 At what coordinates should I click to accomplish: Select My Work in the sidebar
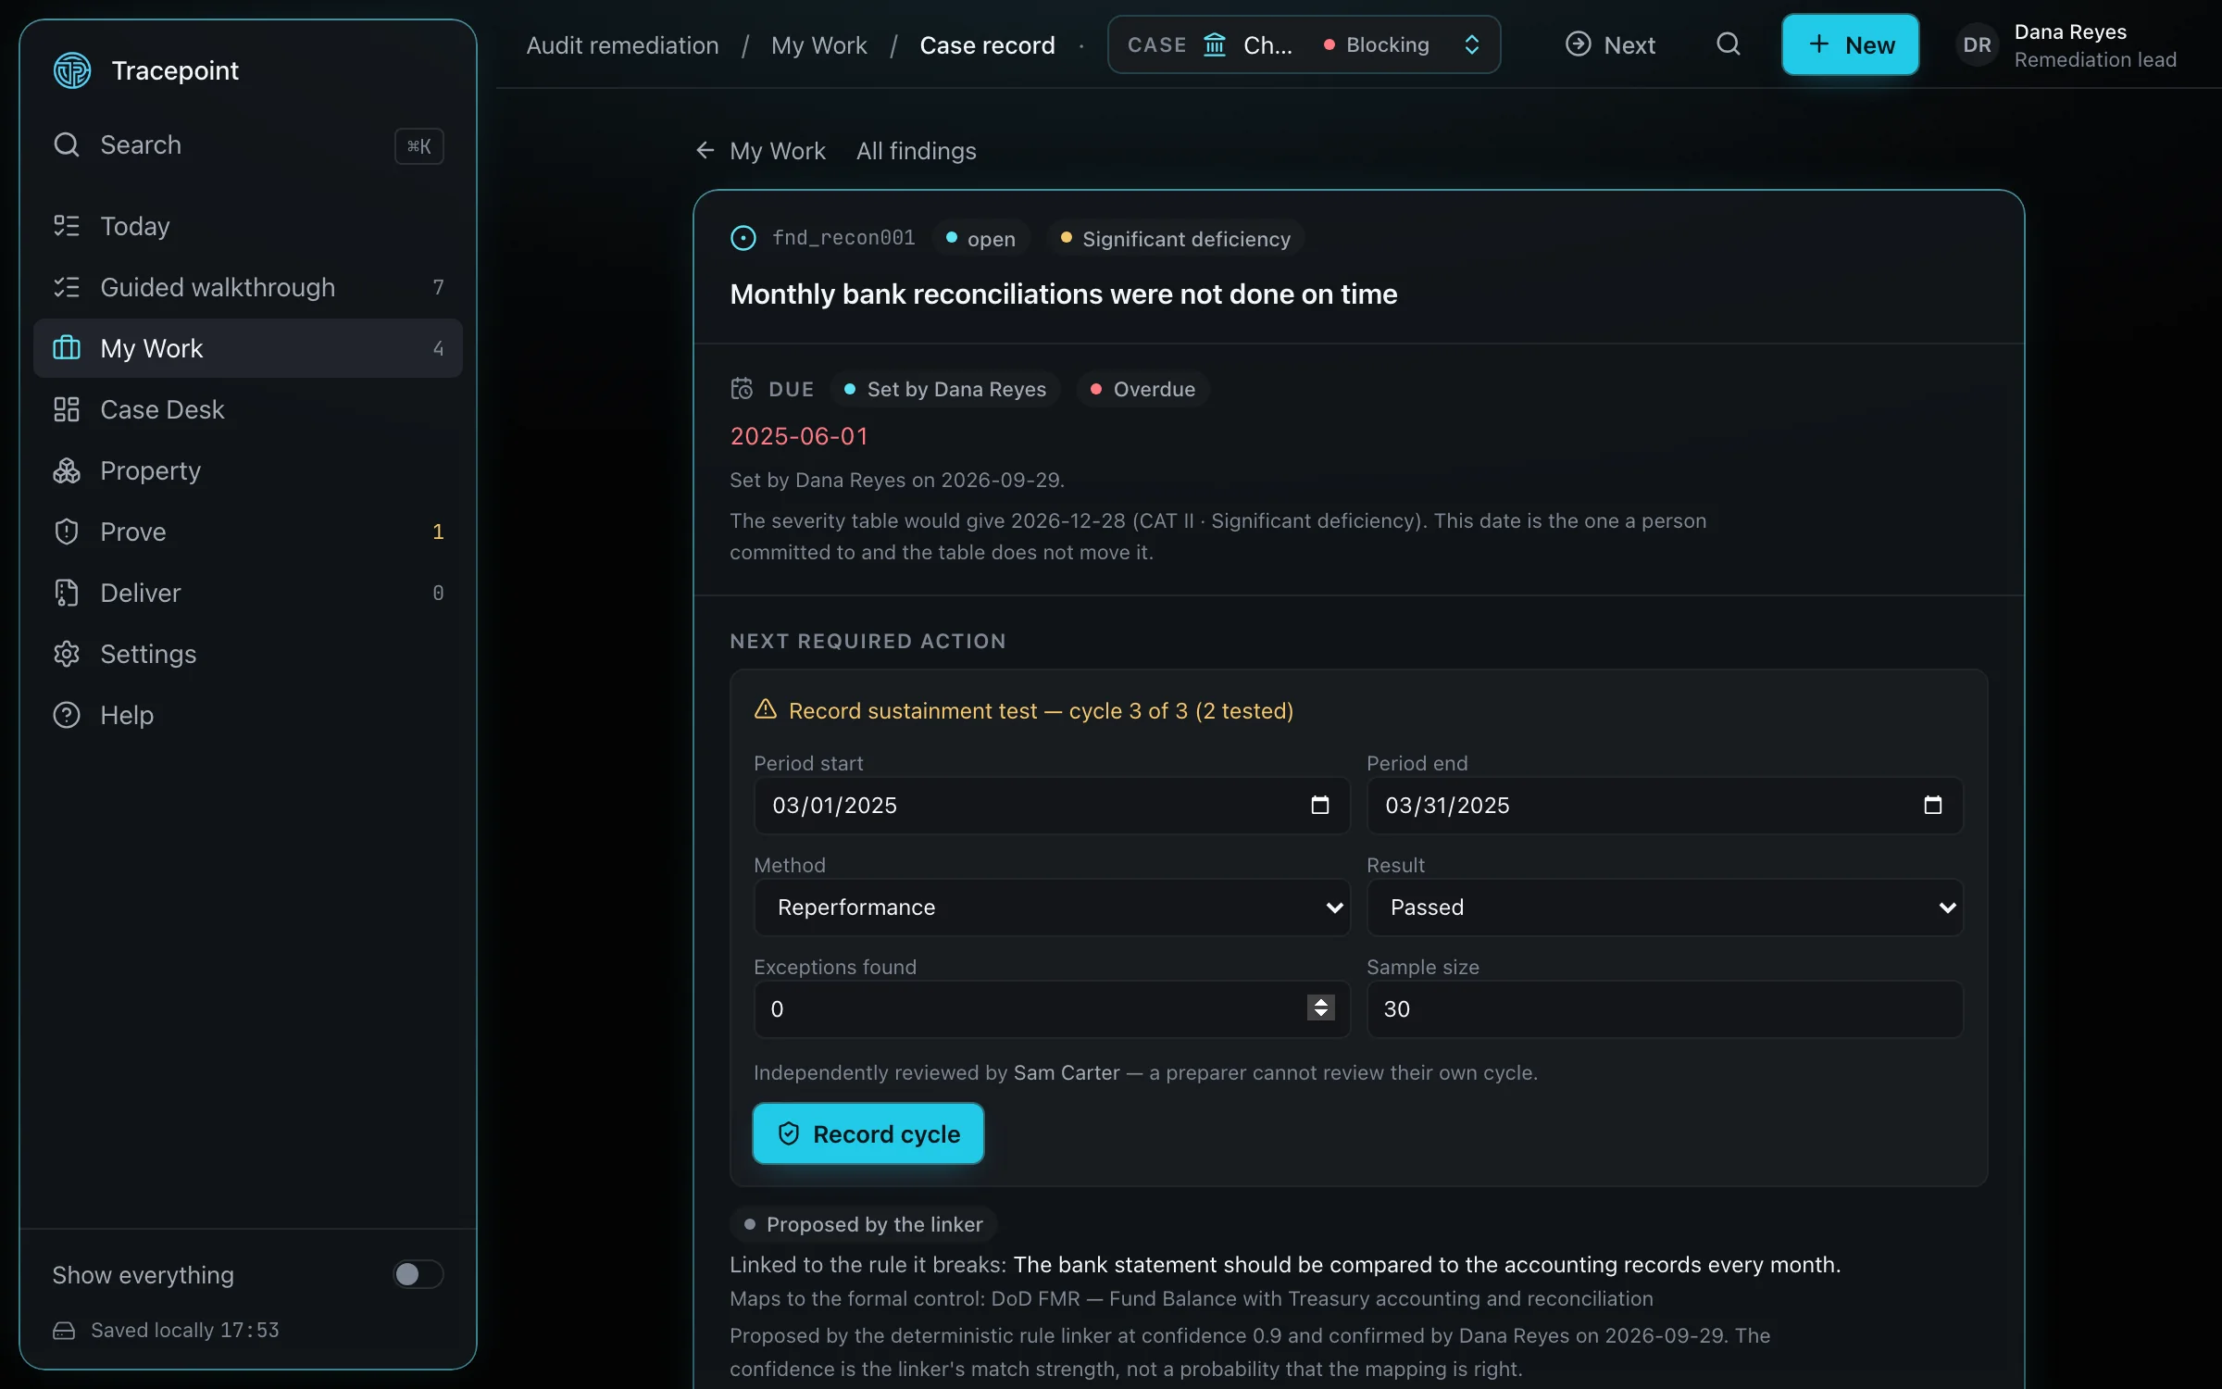click(247, 348)
